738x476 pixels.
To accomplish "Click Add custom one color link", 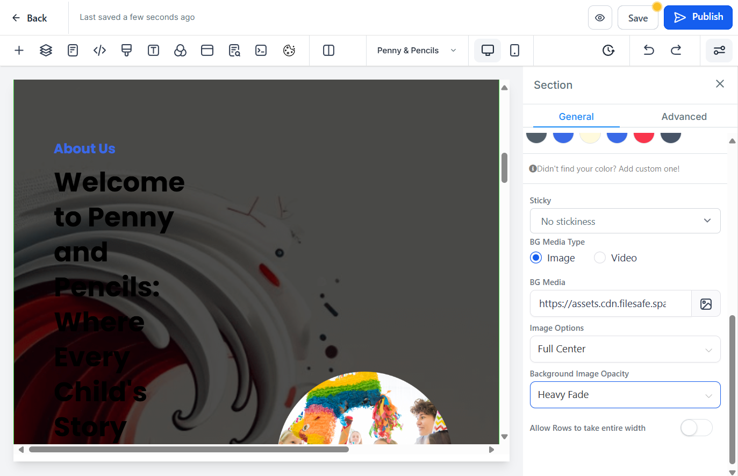I will pos(649,169).
